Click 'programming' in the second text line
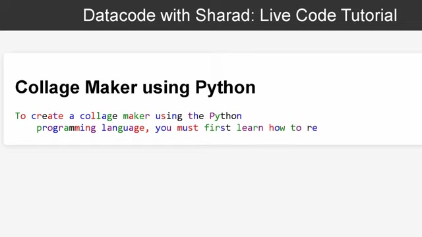Image resolution: width=422 pixels, height=237 pixels. [x=66, y=128]
